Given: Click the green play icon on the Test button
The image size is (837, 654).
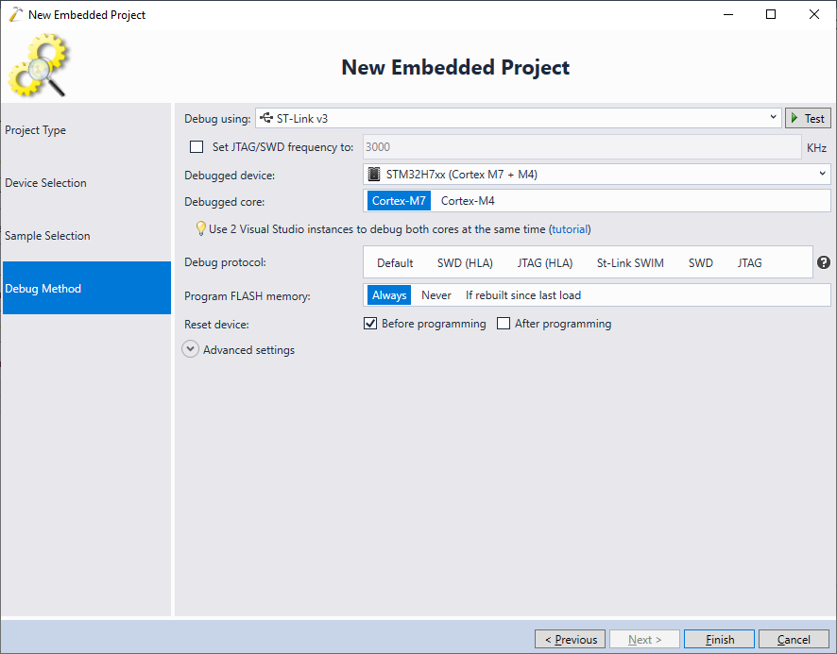Looking at the screenshot, I should pyautogui.click(x=794, y=118).
